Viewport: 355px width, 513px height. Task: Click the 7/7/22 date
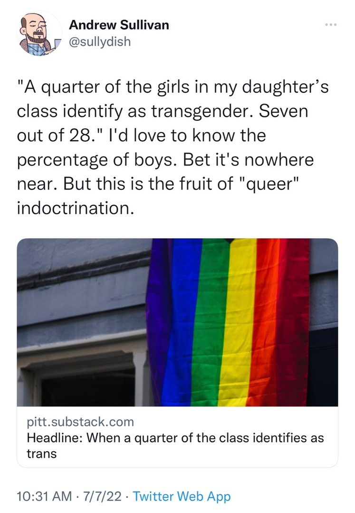pyautogui.click(x=102, y=497)
